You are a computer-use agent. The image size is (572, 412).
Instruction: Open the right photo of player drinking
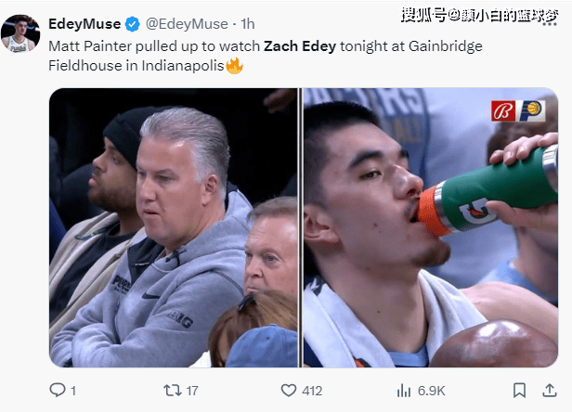click(431, 227)
